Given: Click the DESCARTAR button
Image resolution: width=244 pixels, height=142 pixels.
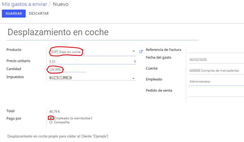Looking at the screenshot, I should point(39,14).
